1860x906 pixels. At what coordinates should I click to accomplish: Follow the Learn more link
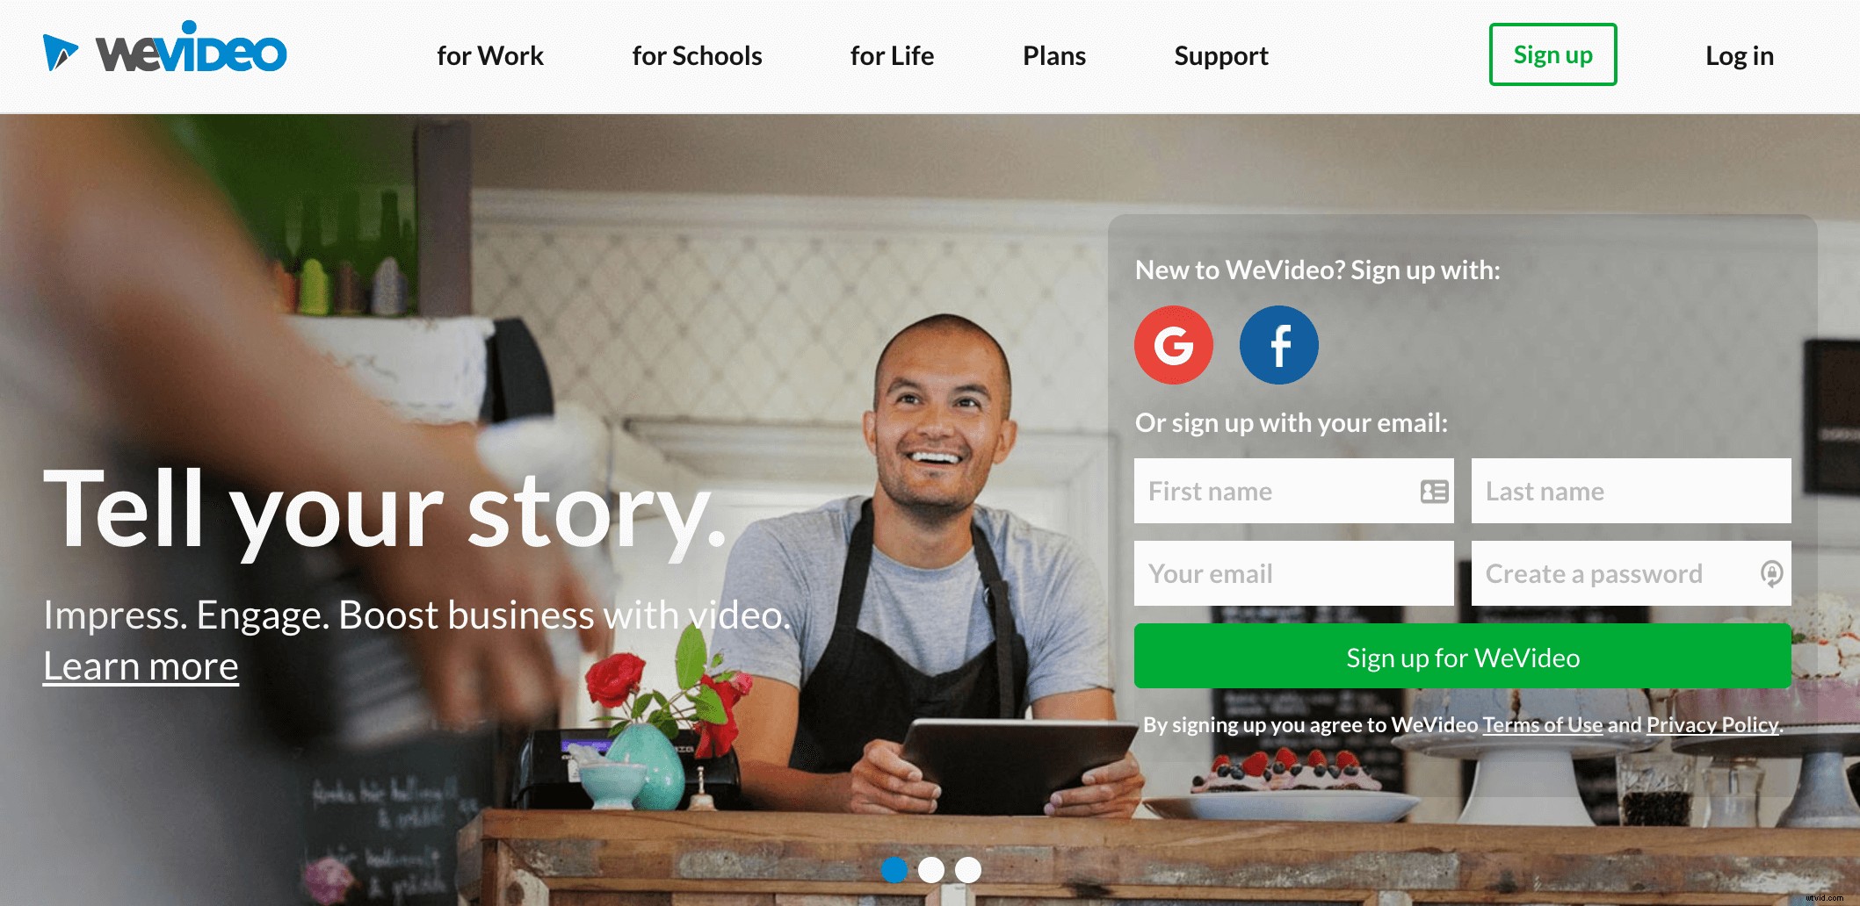point(141,666)
